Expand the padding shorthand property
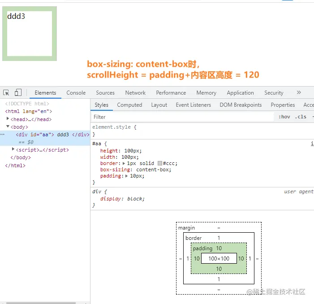314x304 pixels. coord(127,176)
